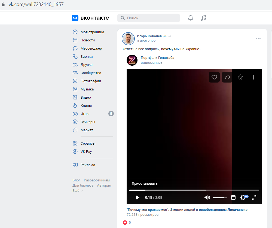Click Портфель Генштаба Z avatar

tap(132, 60)
